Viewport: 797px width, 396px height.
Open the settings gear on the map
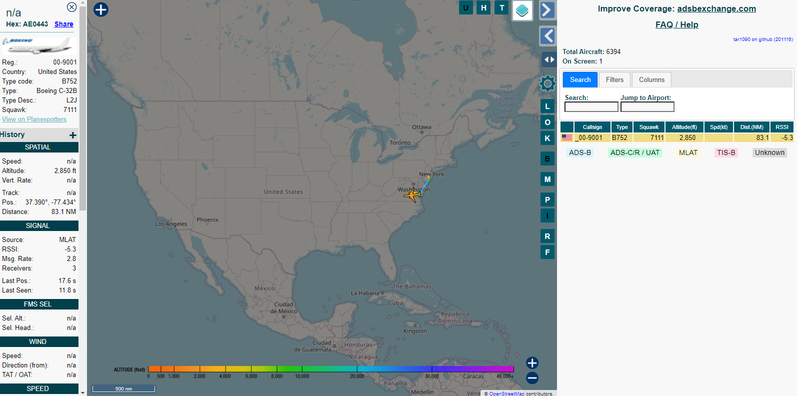[548, 83]
